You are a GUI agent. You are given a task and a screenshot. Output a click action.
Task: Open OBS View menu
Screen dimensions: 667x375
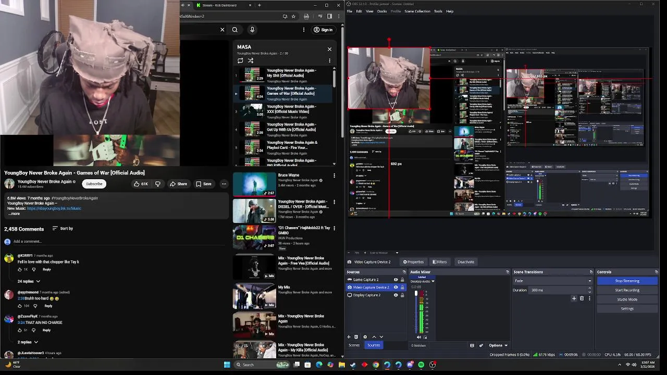(x=369, y=11)
